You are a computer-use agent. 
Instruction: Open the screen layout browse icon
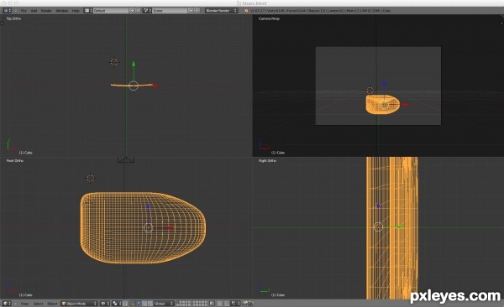tap(87, 11)
